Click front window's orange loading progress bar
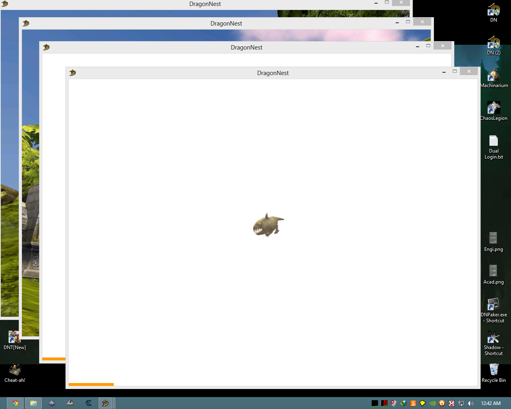 (91, 384)
